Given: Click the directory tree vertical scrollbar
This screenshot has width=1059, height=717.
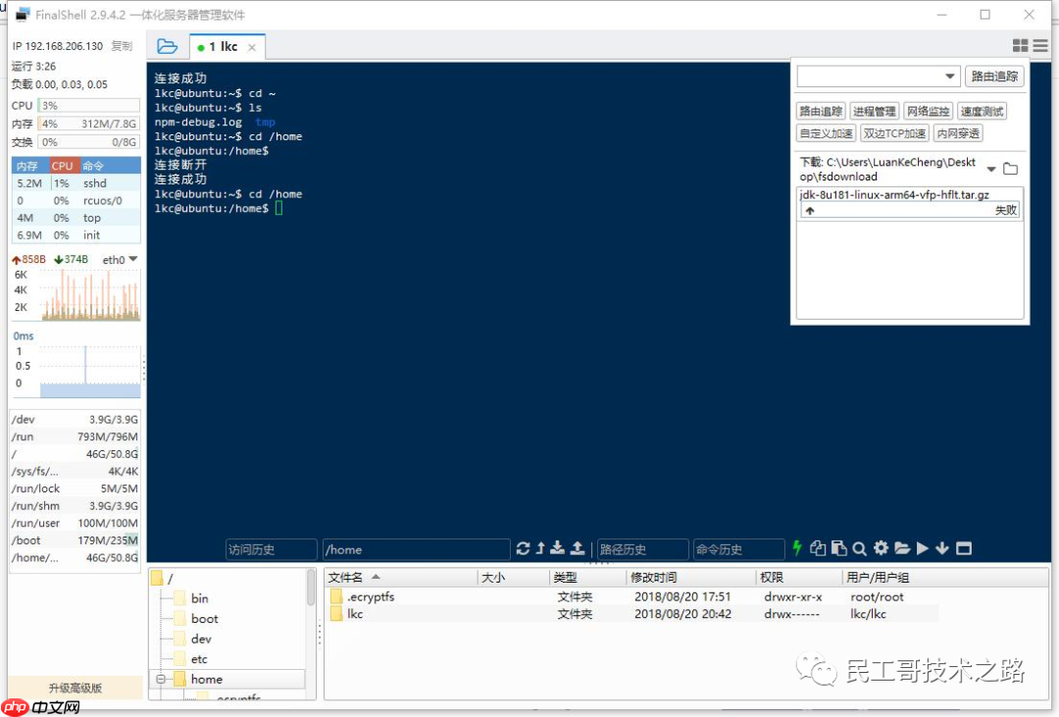Looking at the screenshot, I should (x=311, y=588).
